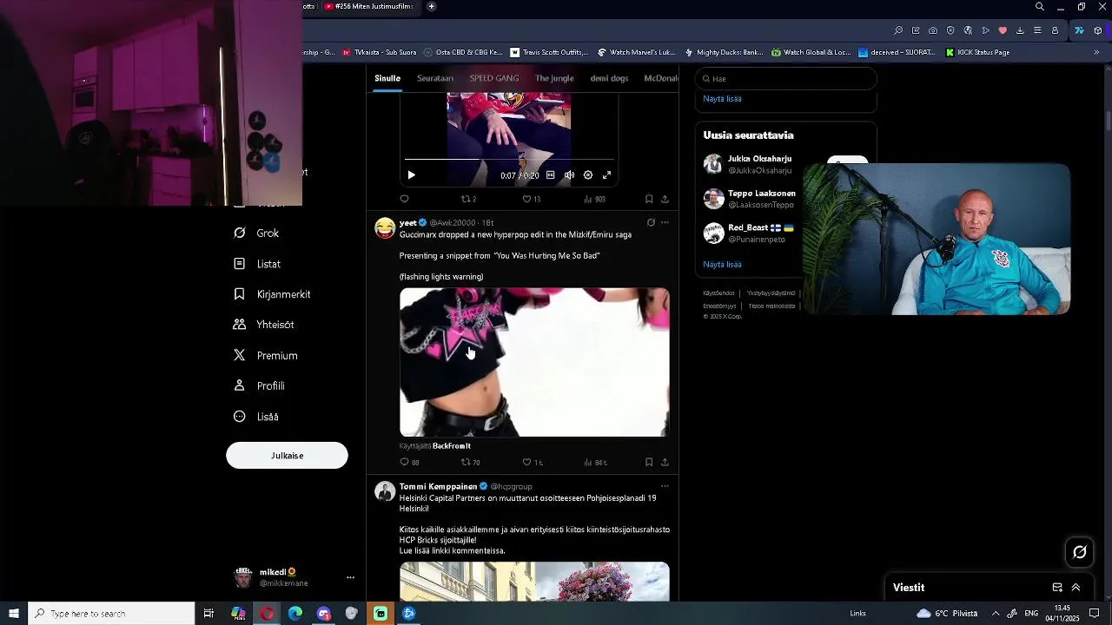1112x625 pixels.
Task: Show more bookmarks chevron
Action: (x=1096, y=52)
